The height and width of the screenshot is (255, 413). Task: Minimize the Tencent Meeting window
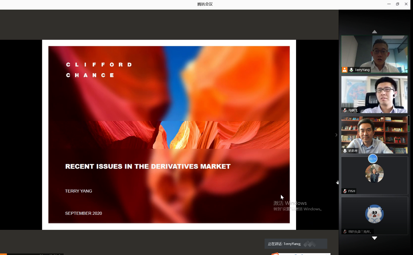click(389, 4)
